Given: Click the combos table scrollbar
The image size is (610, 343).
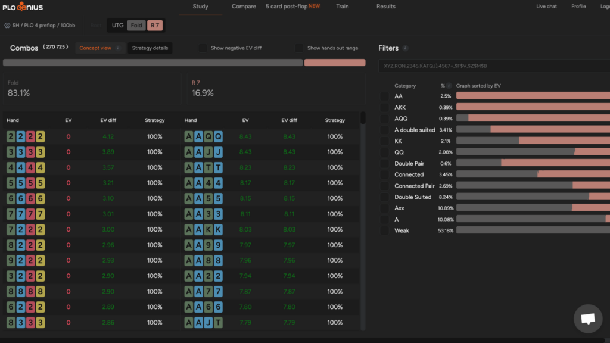Looking at the screenshot, I should click(363, 118).
